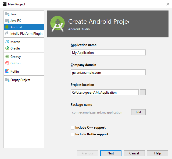172x159 pixels.
Task: Dismiss the dialog using Cancel
Action: point(134,153)
